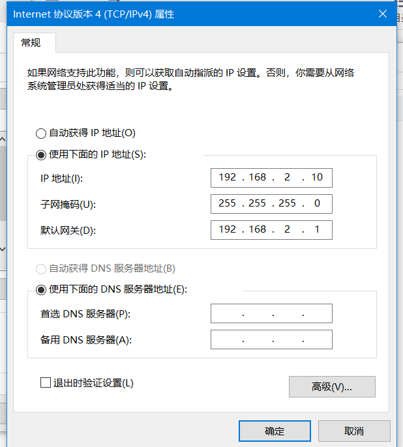The width and height of the screenshot is (403, 447).
Task: Click the last octet of IP address
Action: pos(317,177)
